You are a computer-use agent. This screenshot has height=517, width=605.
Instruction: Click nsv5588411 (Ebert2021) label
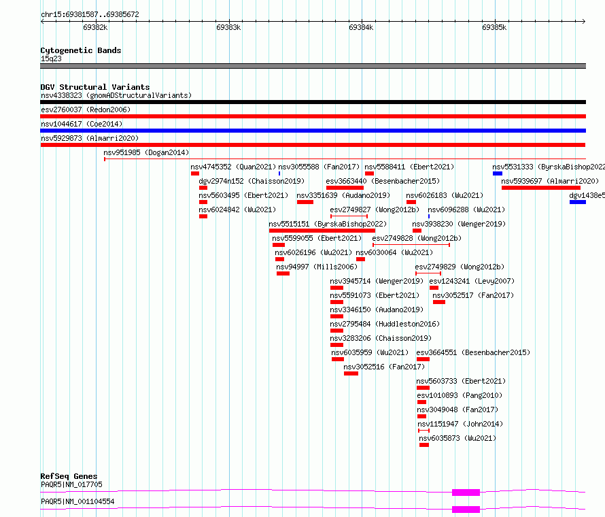pos(409,167)
